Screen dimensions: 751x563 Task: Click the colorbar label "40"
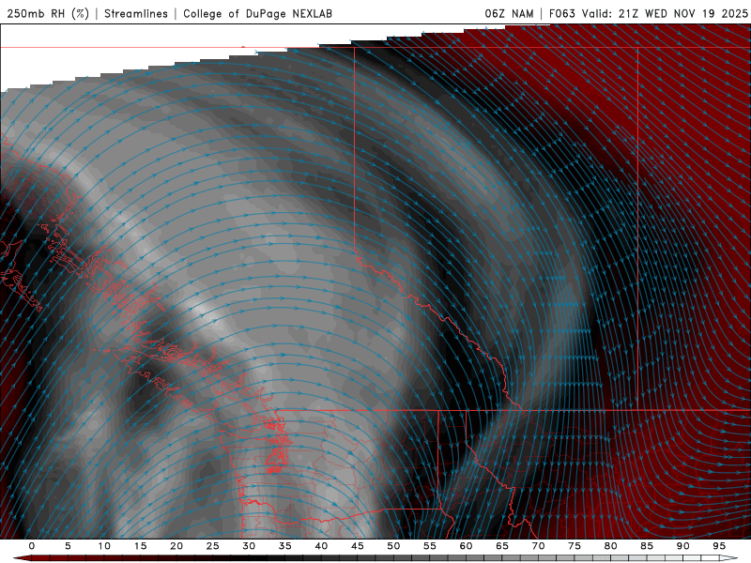point(321,546)
